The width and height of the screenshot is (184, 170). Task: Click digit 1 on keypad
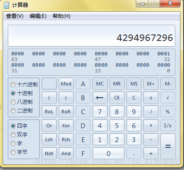[100, 139]
